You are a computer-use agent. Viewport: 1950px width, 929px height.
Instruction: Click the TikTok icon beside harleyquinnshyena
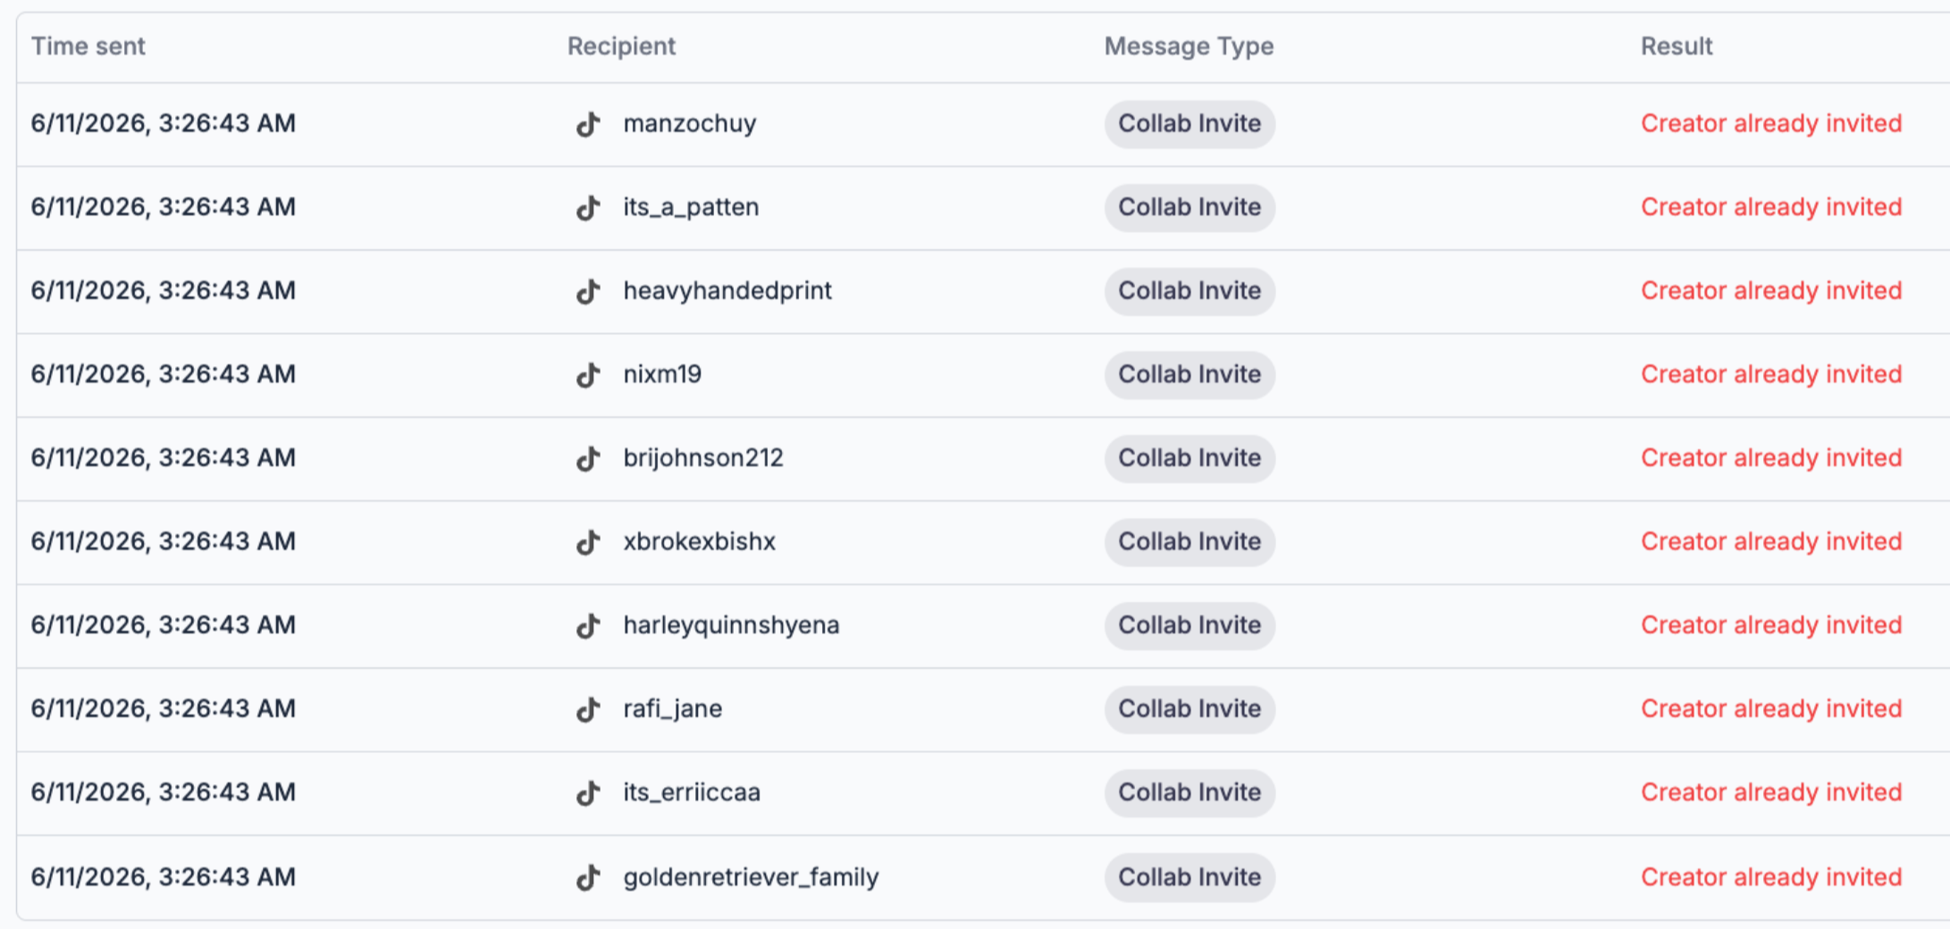tap(587, 626)
